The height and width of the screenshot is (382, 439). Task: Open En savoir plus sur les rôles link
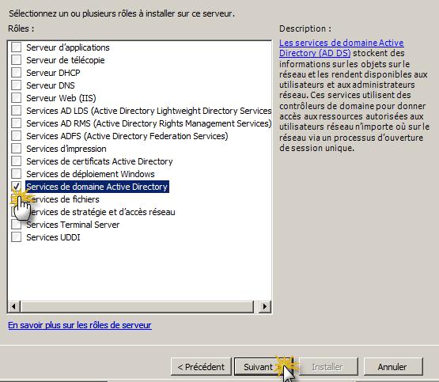(x=80, y=325)
